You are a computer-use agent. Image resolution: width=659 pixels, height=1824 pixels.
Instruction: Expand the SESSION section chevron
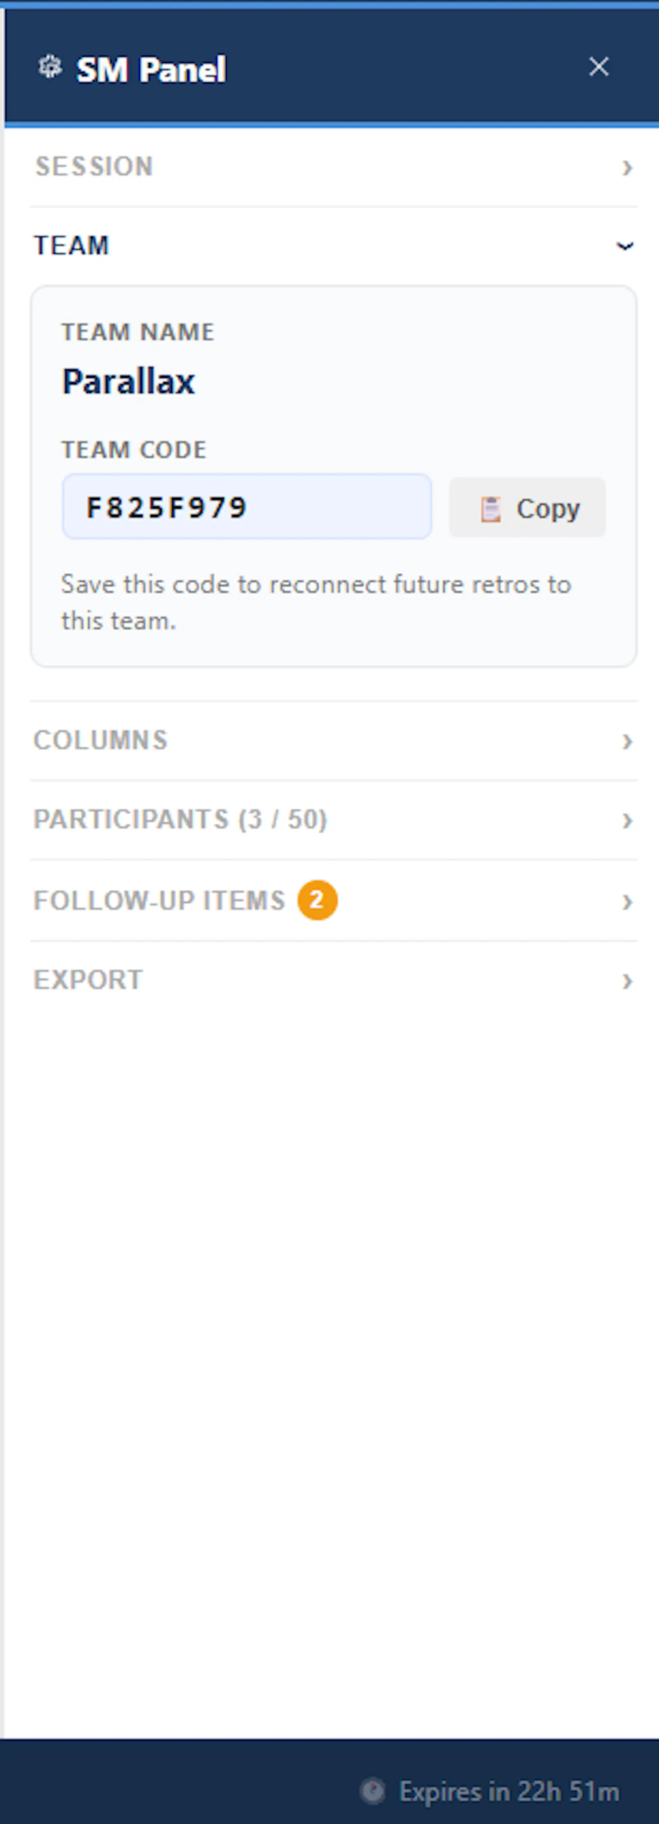point(626,167)
